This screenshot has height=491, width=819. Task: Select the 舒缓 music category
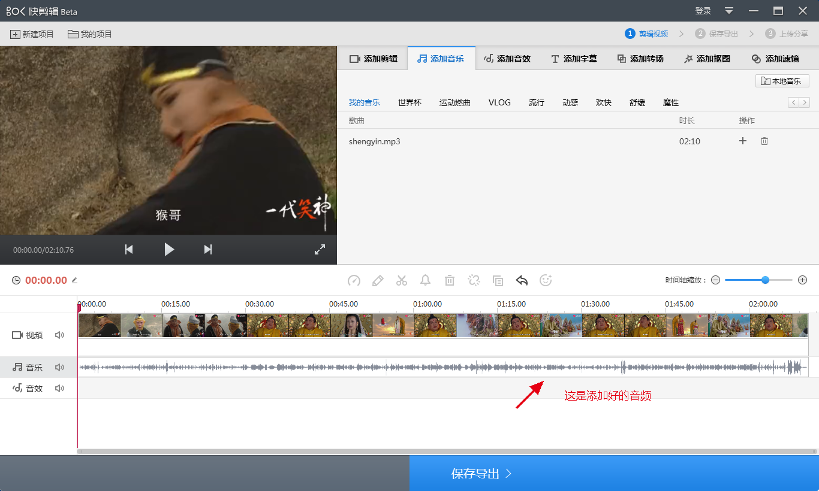[637, 102]
